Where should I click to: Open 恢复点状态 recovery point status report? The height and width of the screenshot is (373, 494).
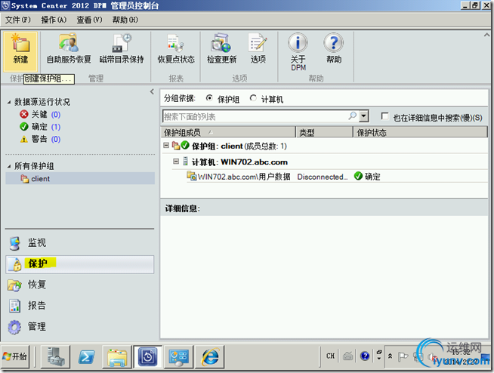point(176,49)
